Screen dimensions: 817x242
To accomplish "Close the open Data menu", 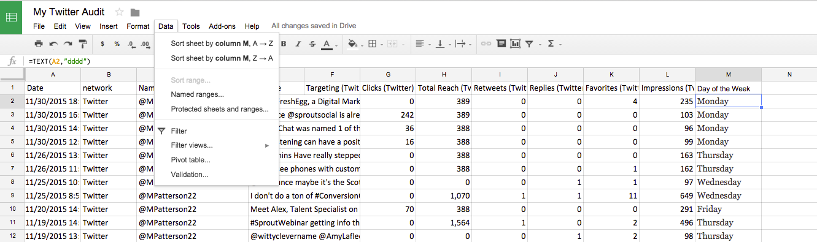I will [166, 26].
